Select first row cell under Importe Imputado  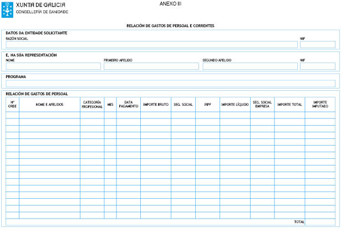click(x=320, y=115)
